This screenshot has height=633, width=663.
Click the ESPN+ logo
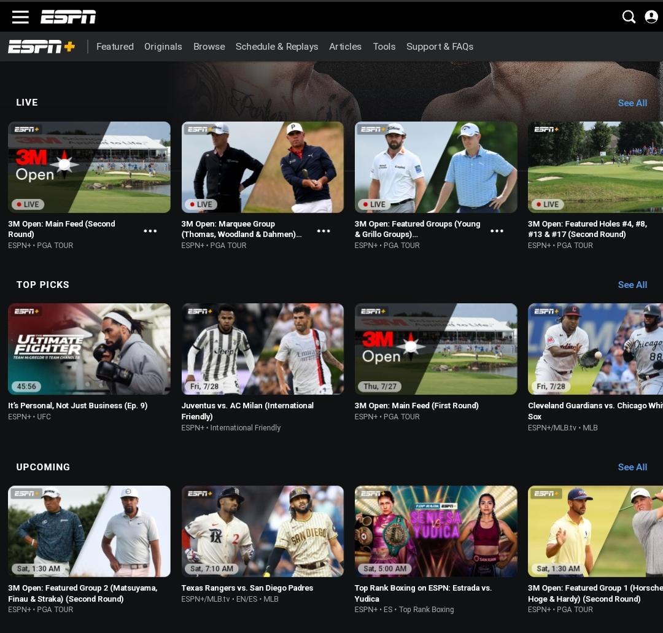tap(42, 47)
